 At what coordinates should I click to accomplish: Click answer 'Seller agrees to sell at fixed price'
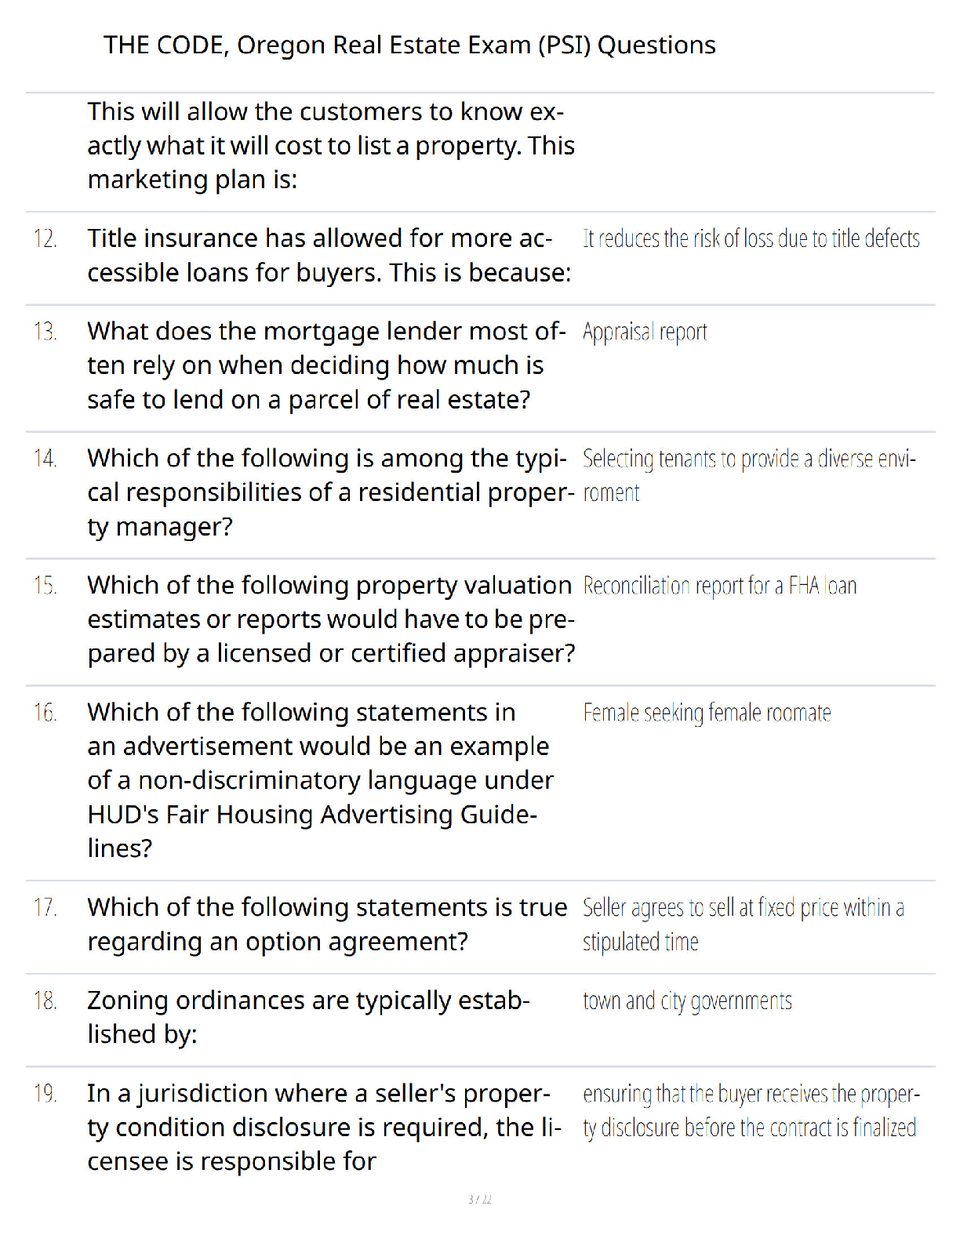pyautogui.click(x=744, y=924)
